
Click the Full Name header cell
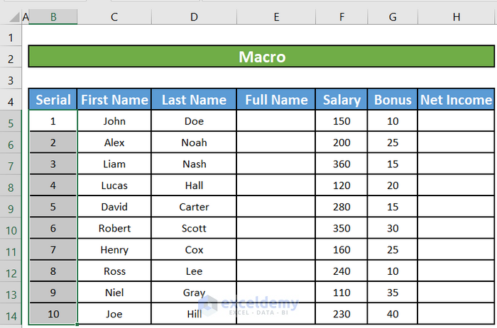tap(276, 100)
